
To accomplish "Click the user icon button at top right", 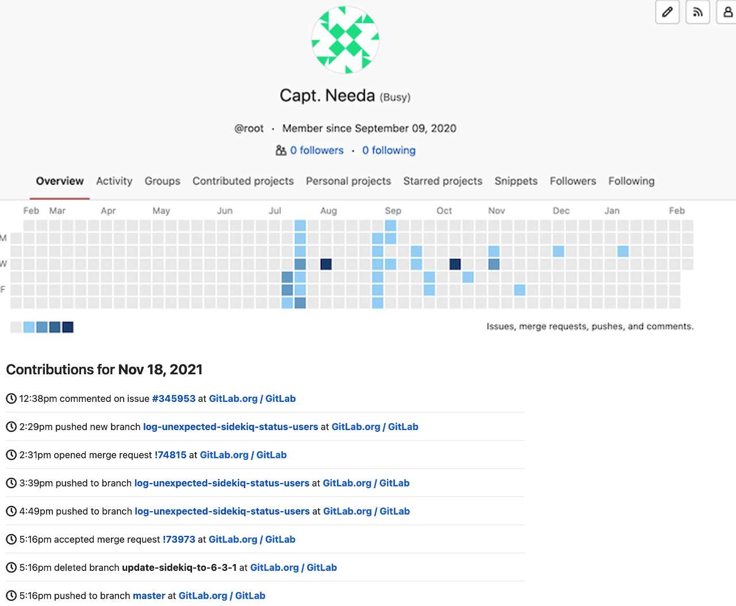I will [x=727, y=12].
